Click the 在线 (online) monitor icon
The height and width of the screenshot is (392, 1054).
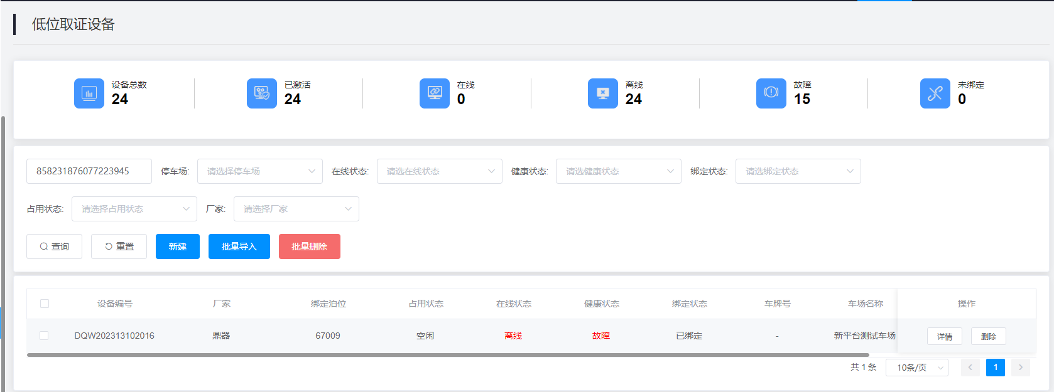pos(435,93)
